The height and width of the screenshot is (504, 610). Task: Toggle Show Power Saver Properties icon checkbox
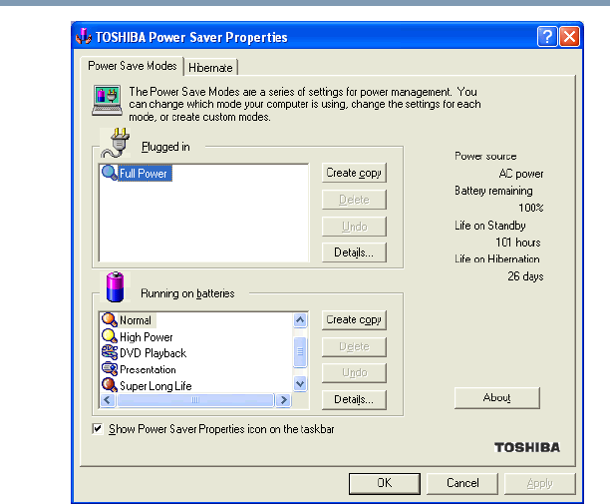pos(98,429)
